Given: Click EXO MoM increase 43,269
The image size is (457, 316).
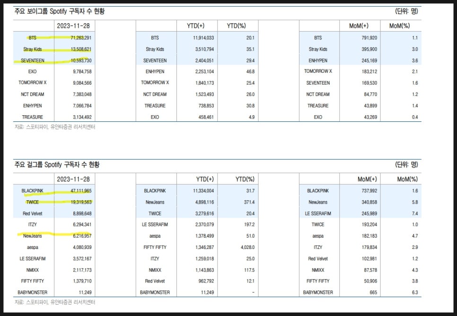Looking at the screenshot, I should click(x=370, y=117).
